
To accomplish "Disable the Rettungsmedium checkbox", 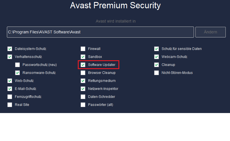I will click(83, 81).
